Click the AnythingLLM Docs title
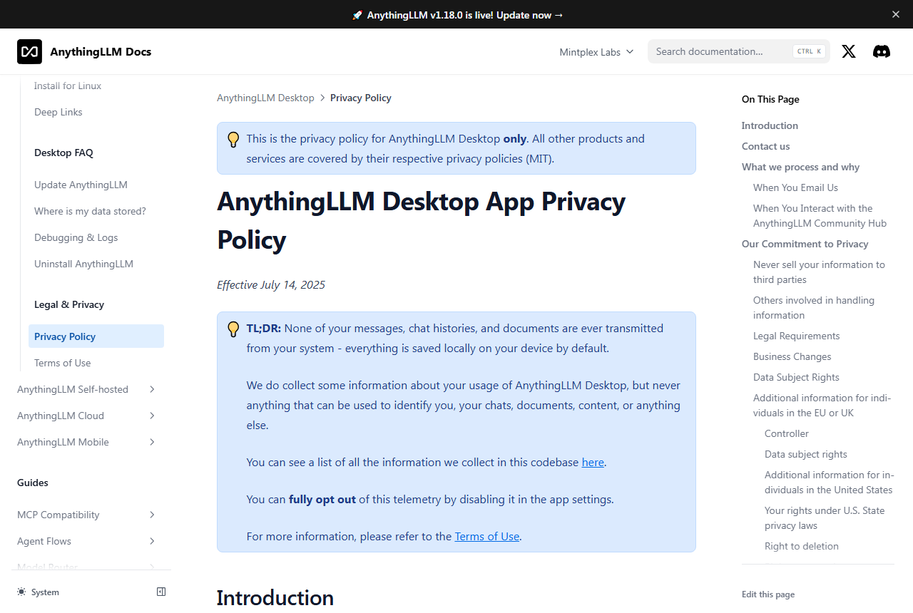Screen dimensions: 913x613 click(101, 51)
